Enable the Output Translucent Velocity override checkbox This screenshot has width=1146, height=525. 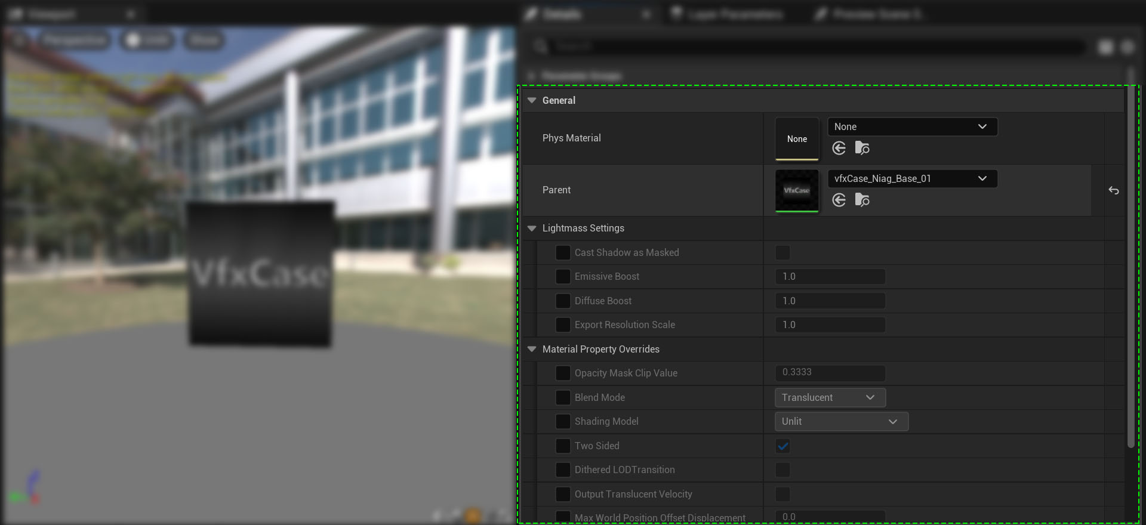[x=563, y=494]
